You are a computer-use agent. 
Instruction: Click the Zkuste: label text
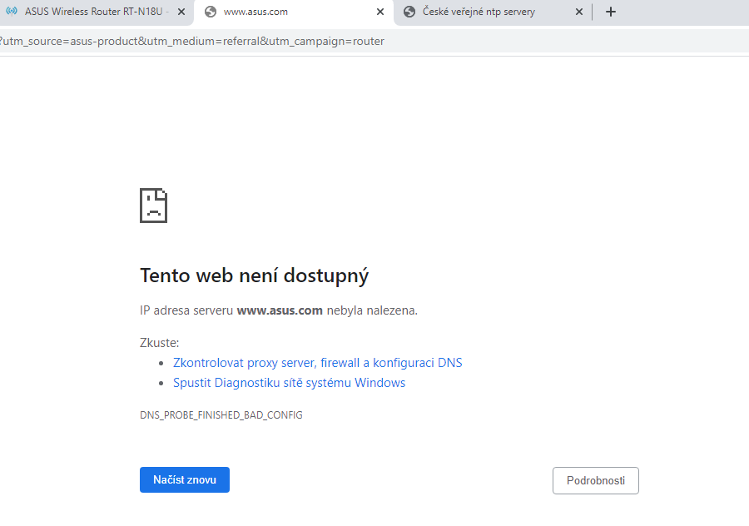pyautogui.click(x=159, y=343)
